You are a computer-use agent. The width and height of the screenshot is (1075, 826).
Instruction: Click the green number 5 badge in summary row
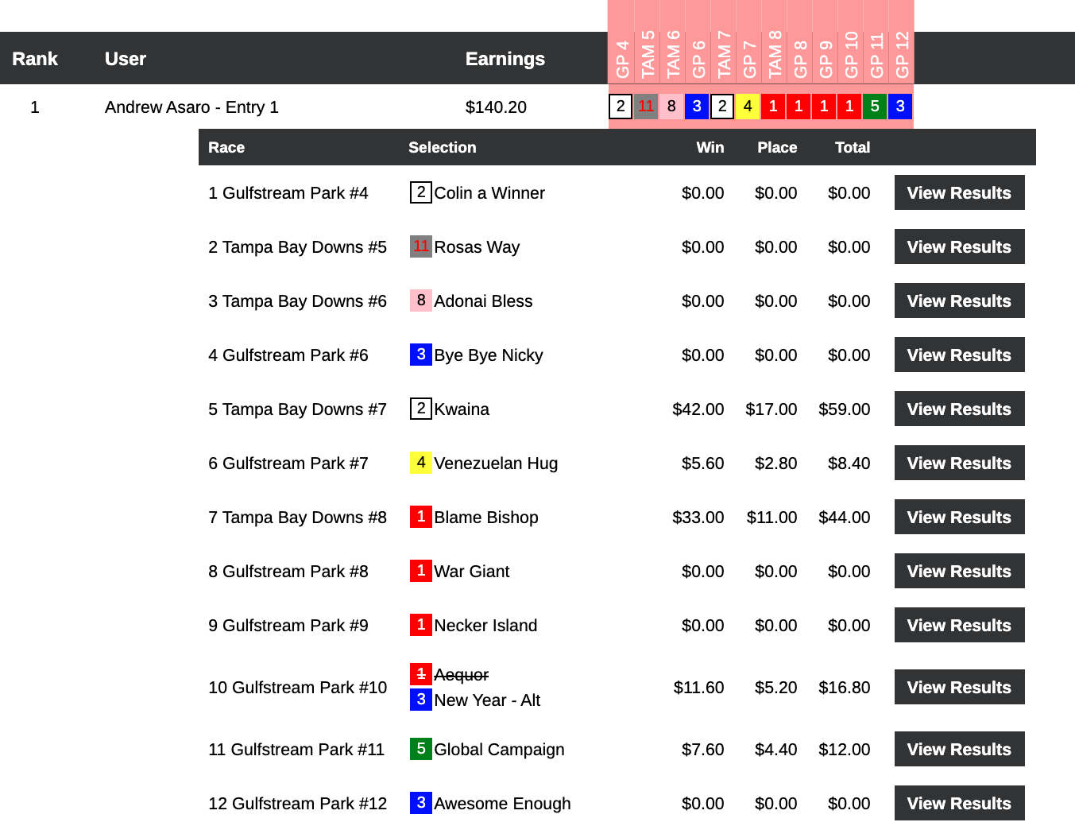[x=875, y=106]
